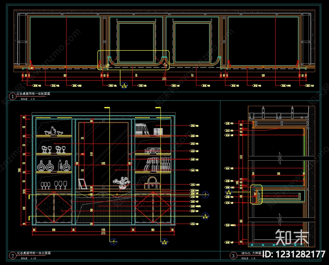Click the handbag drawing on the right shelf
This screenshot has width=329, height=265.
click(152, 183)
